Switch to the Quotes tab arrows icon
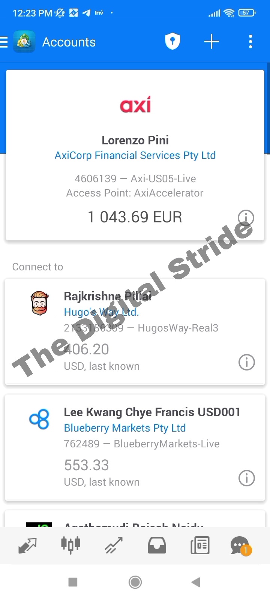The height and width of the screenshot is (600, 270). click(27, 545)
